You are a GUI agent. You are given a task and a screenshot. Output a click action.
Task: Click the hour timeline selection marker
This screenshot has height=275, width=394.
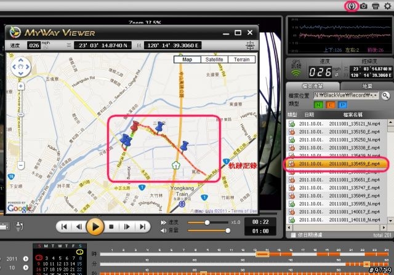coord(263,254)
